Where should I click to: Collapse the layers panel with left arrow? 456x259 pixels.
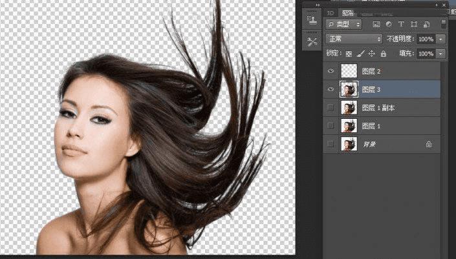(x=436, y=5)
